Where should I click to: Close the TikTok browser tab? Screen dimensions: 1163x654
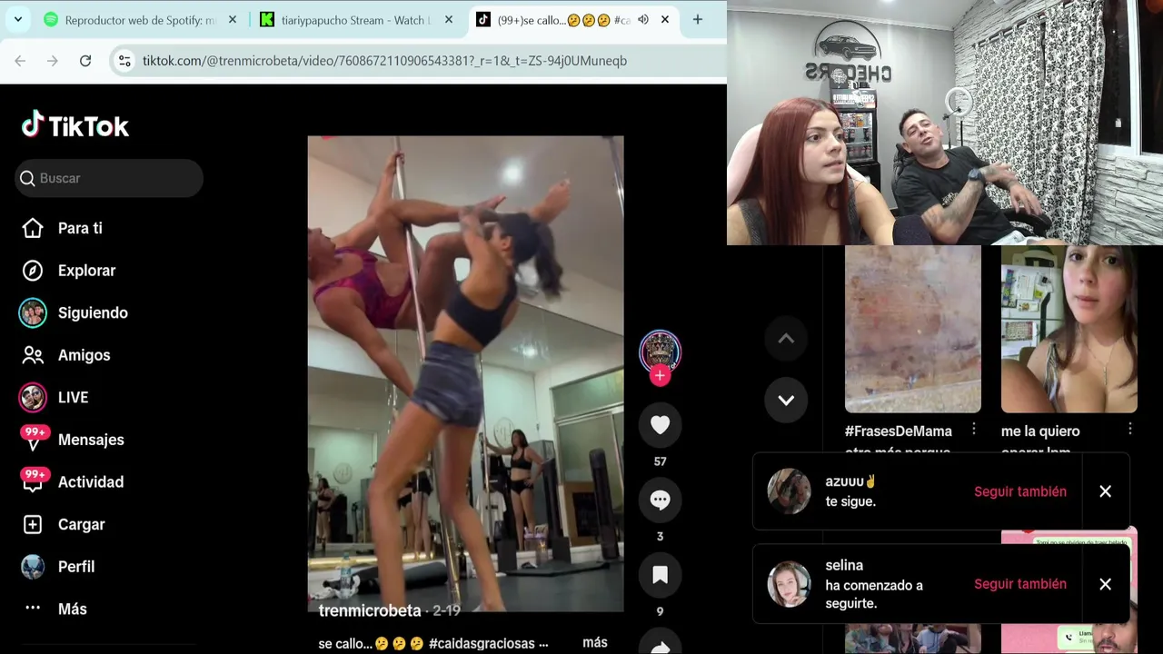pos(664,19)
